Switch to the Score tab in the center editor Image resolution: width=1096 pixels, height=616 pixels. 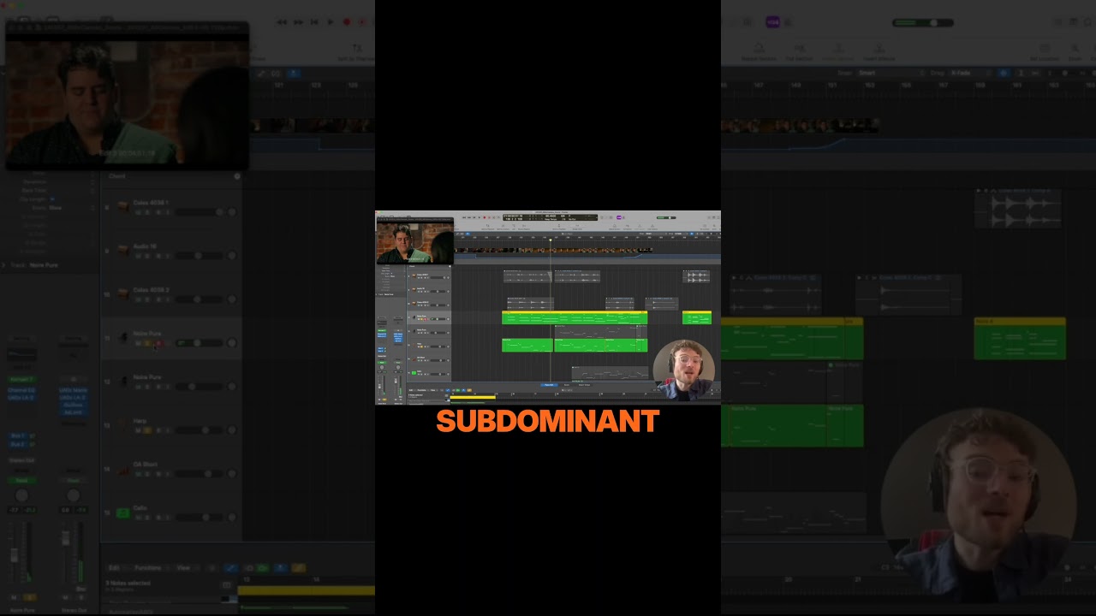(567, 385)
